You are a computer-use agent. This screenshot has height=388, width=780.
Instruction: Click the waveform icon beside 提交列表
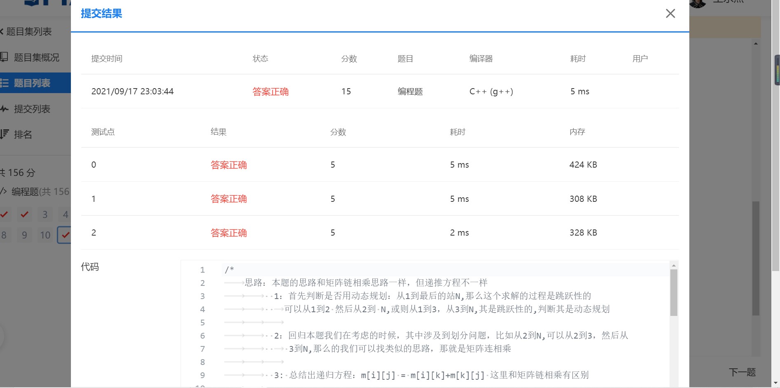click(4, 109)
